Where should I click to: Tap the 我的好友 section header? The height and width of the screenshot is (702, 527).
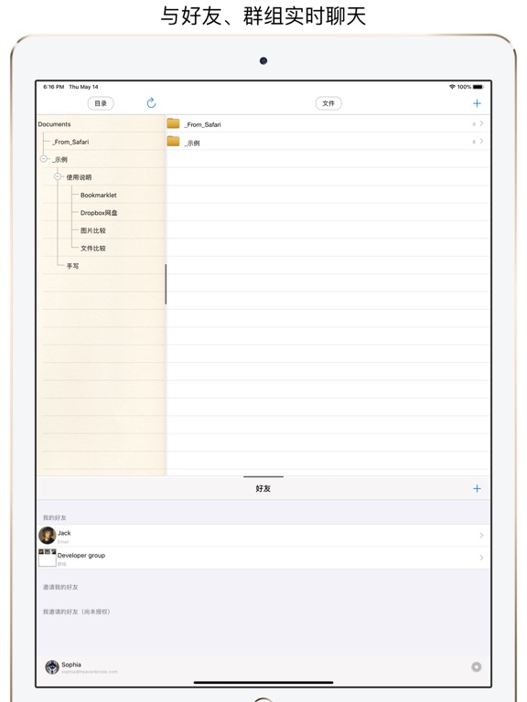tap(55, 517)
